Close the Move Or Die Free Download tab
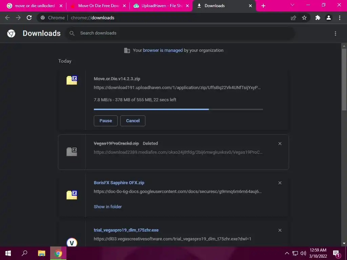 pos(124,6)
